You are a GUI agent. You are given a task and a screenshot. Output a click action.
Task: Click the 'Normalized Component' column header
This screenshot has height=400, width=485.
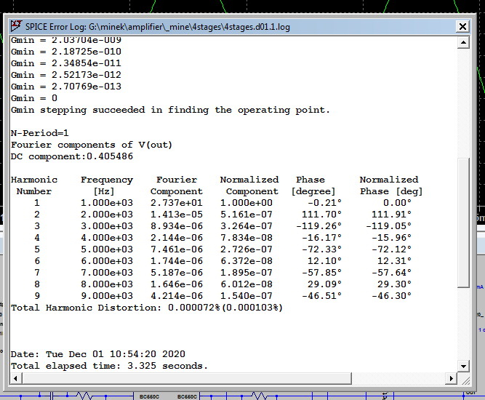(x=249, y=185)
